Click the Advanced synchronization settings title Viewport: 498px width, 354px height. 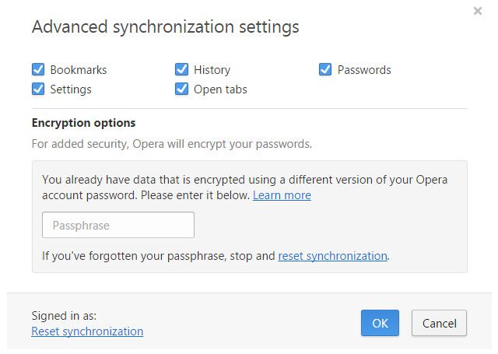pyautogui.click(x=165, y=27)
